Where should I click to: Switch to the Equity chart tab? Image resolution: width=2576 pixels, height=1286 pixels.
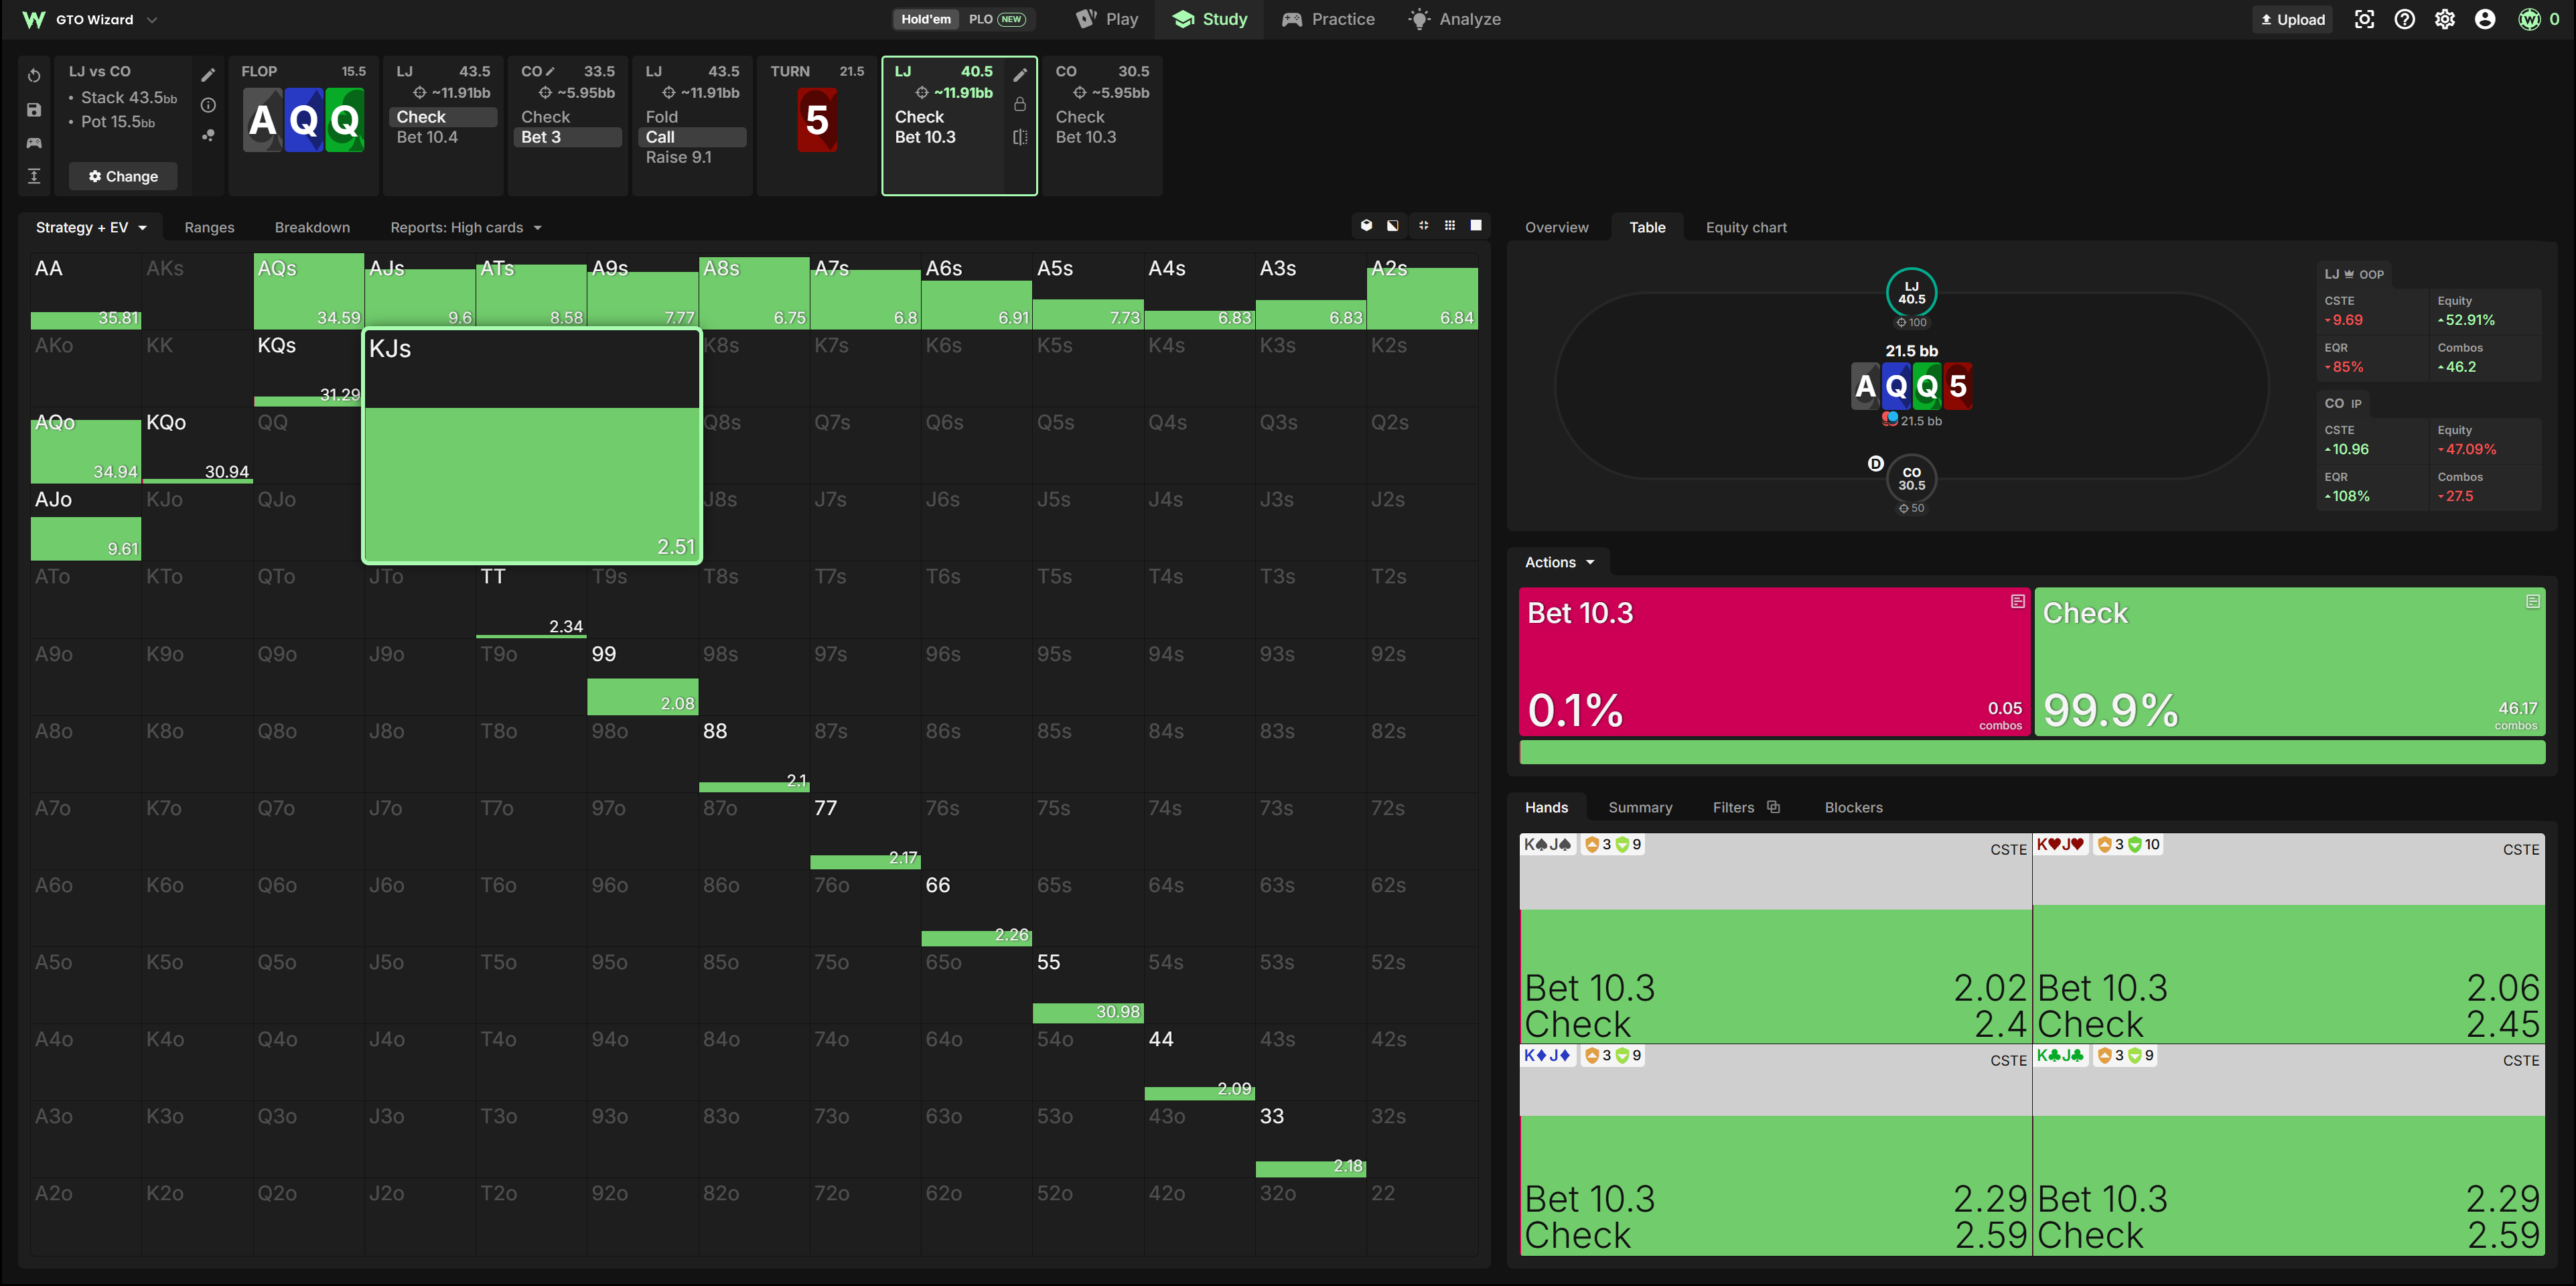(x=1746, y=228)
